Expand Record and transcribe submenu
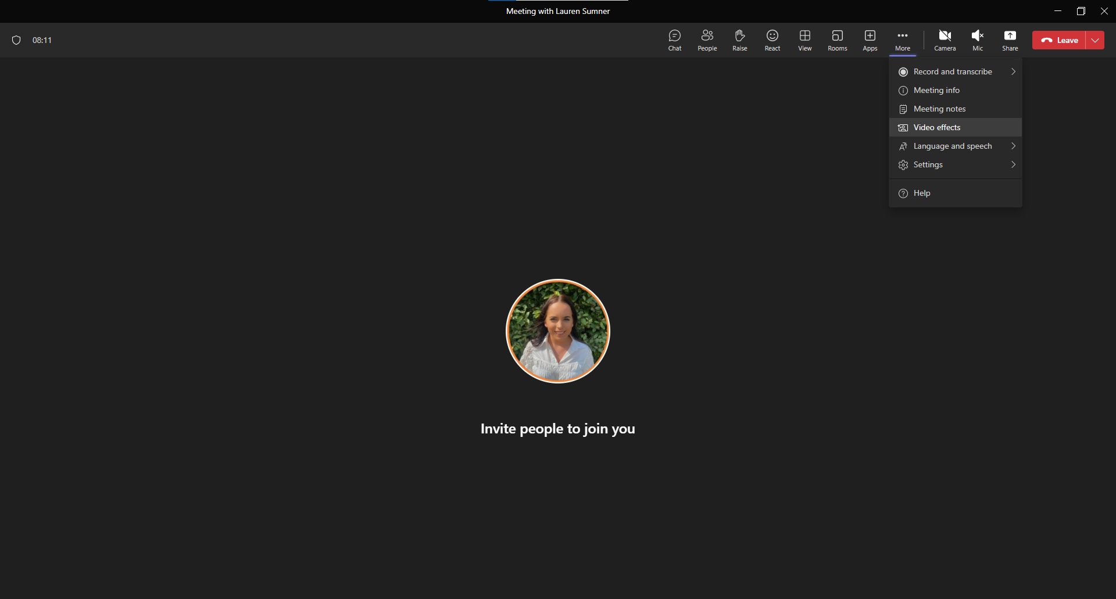This screenshot has width=1116, height=599. tap(956, 71)
